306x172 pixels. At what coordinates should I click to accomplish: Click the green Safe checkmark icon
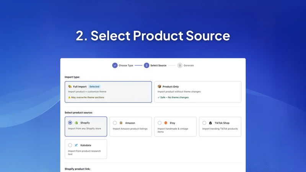point(158,97)
